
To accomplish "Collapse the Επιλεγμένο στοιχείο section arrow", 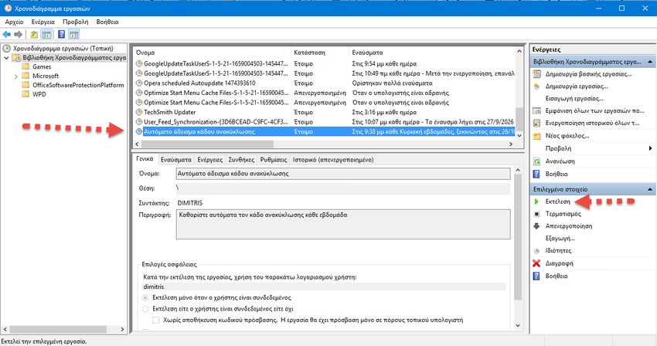I will pos(650,189).
